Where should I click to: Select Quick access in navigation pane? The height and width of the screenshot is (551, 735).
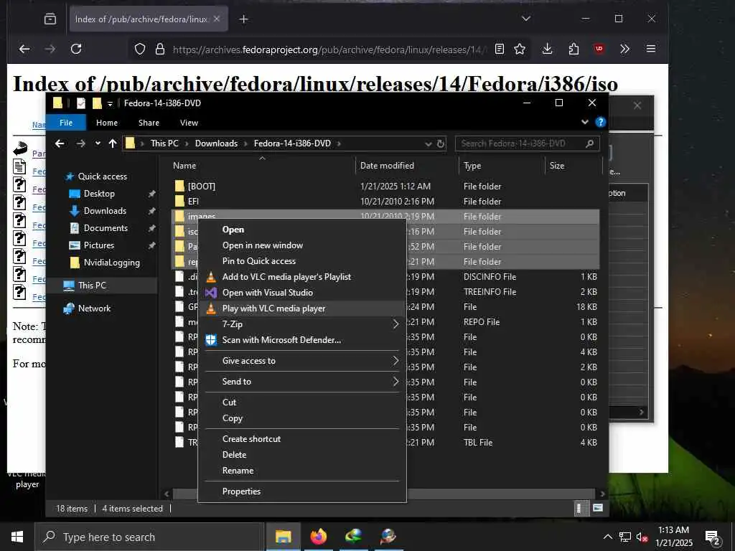[x=102, y=176]
